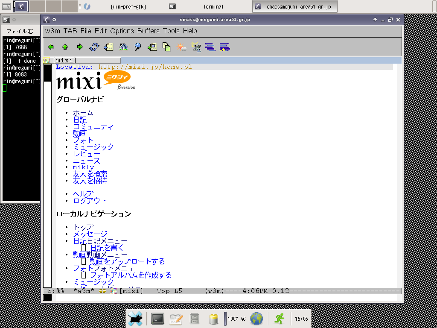Click the two-pages copy icon in toolbar
437x328 pixels.
(166, 47)
